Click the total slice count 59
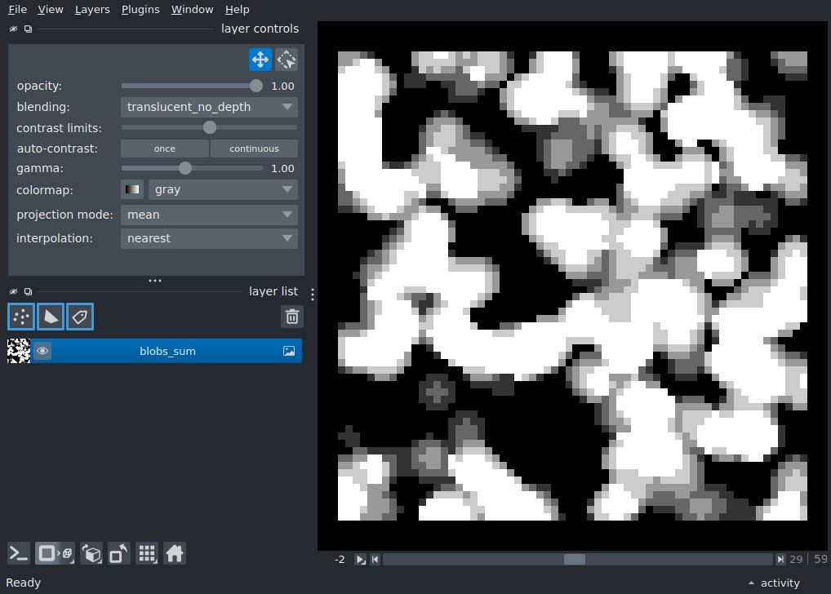This screenshot has width=831, height=594. 820,560
